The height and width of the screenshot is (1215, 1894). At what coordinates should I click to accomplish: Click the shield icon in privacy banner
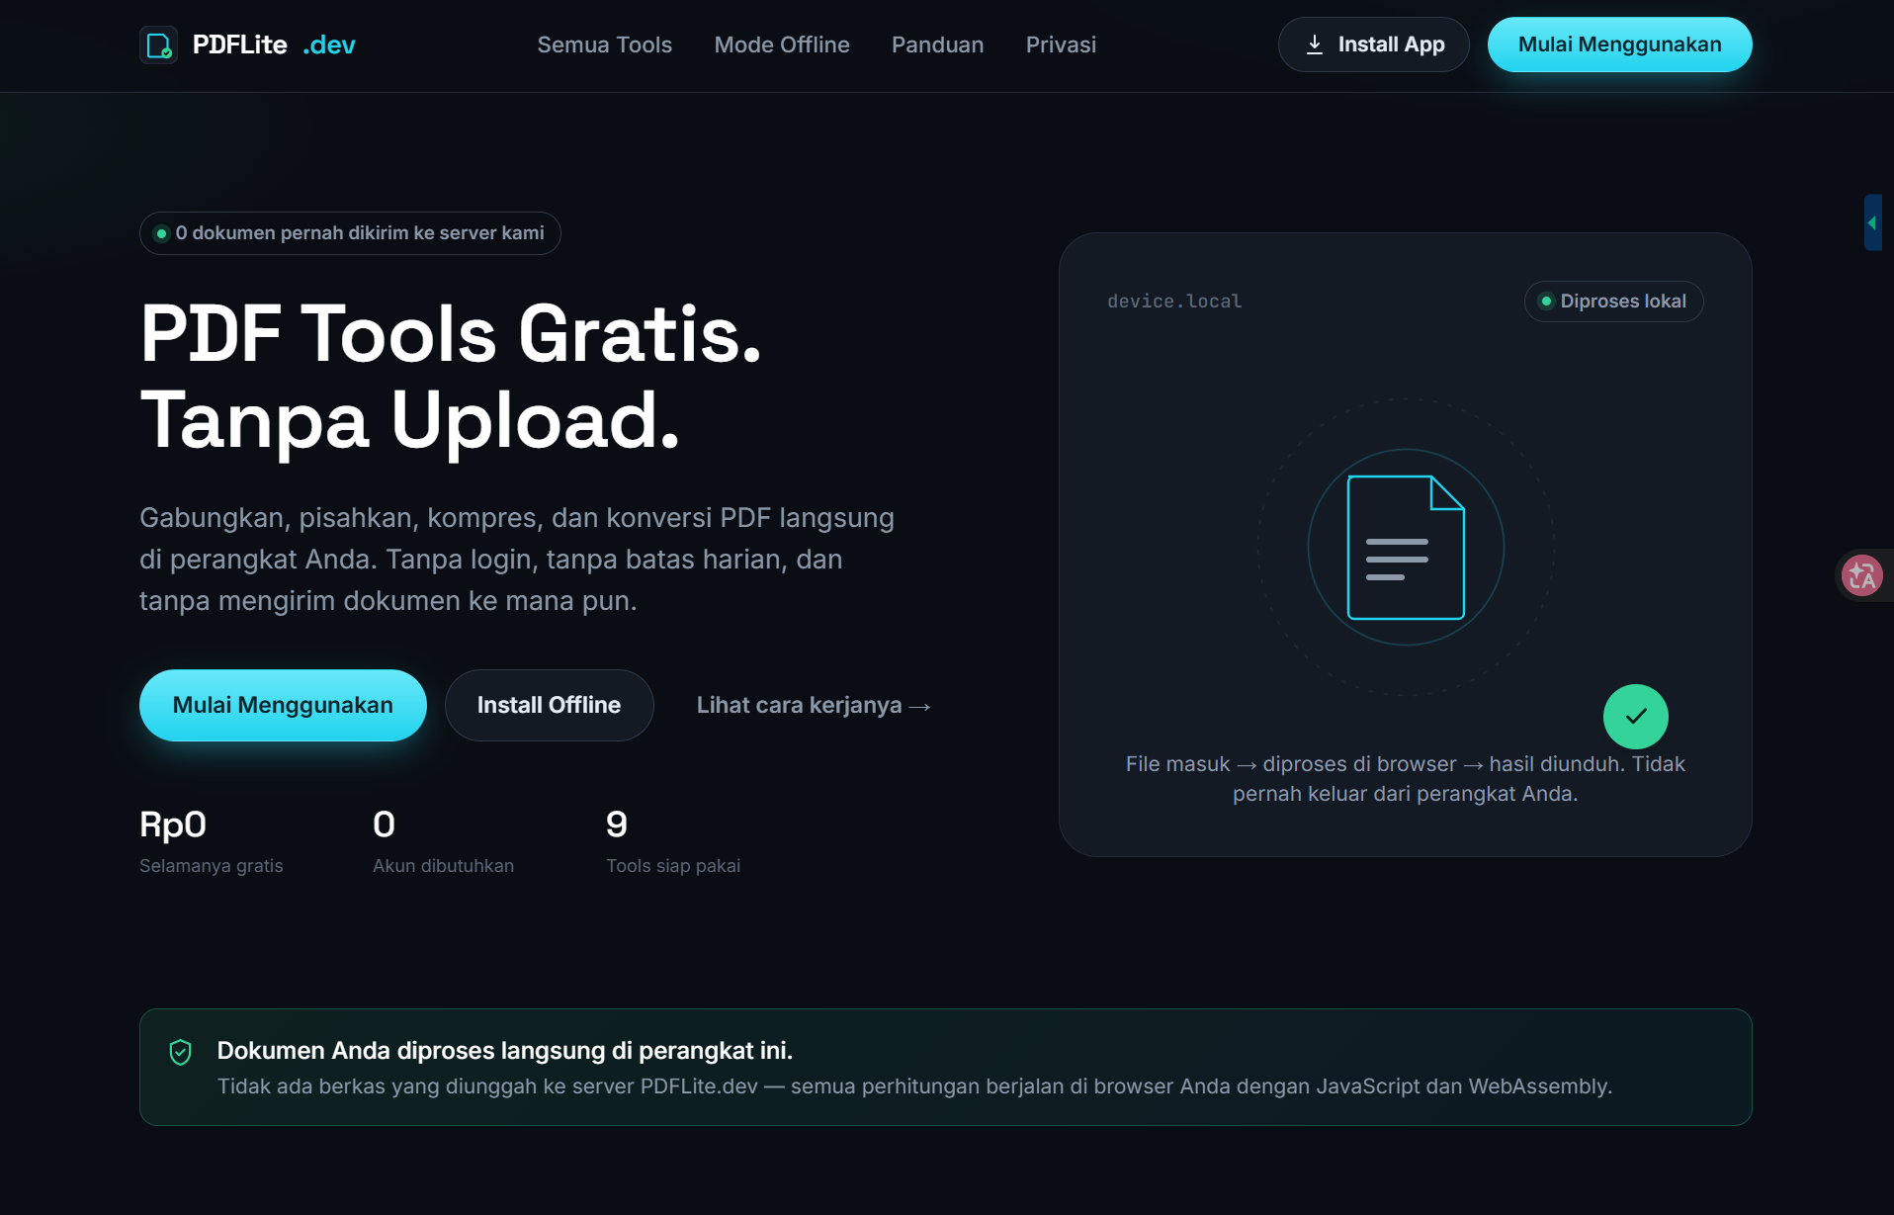click(x=181, y=1052)
